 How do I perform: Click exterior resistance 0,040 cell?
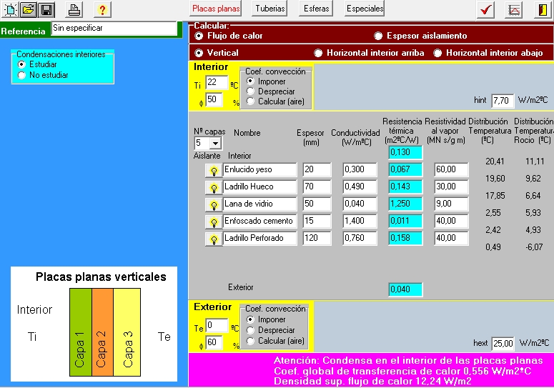click(x=405, y=289)
